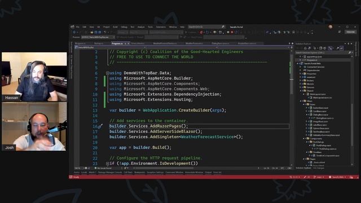
Task: Open the Debug menu
Action: (x=124, y=27)
